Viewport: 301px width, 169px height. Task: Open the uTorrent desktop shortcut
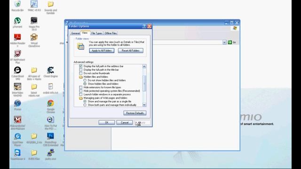[17, 21]
